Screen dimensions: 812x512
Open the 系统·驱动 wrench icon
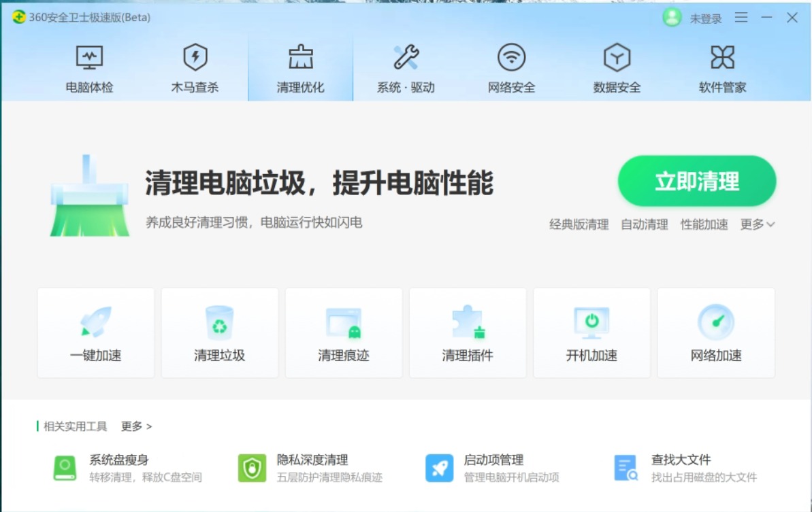pyautogui.click(x=406, y=57)
